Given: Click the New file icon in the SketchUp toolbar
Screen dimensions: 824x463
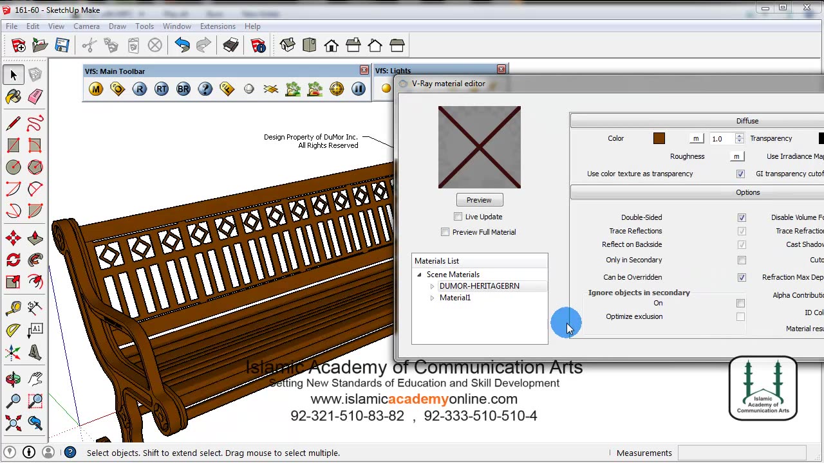Looking at the screenshot, I should coord(19,45).
